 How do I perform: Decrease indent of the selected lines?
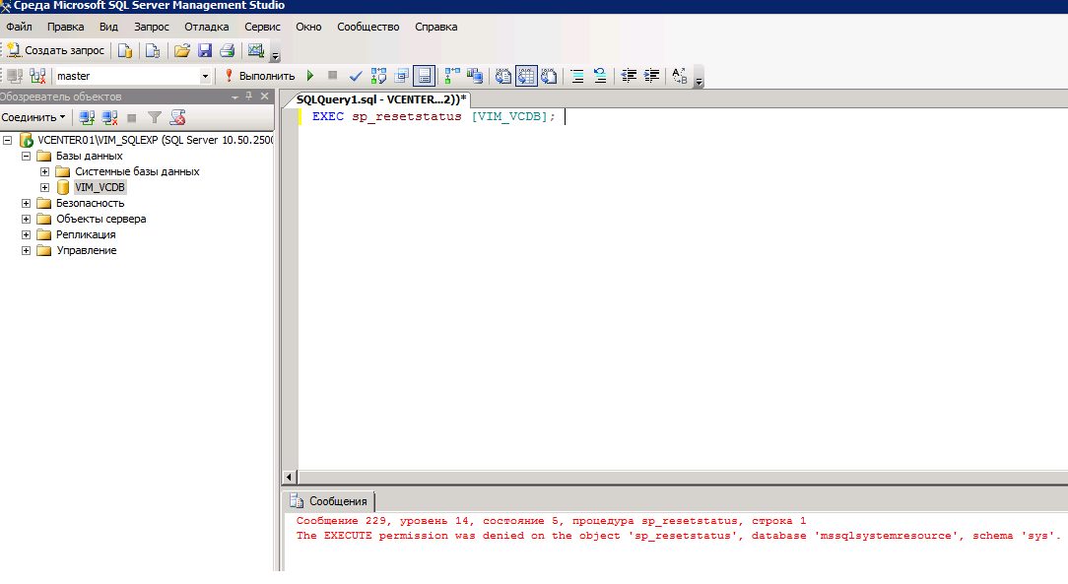(x=629, y=76)
